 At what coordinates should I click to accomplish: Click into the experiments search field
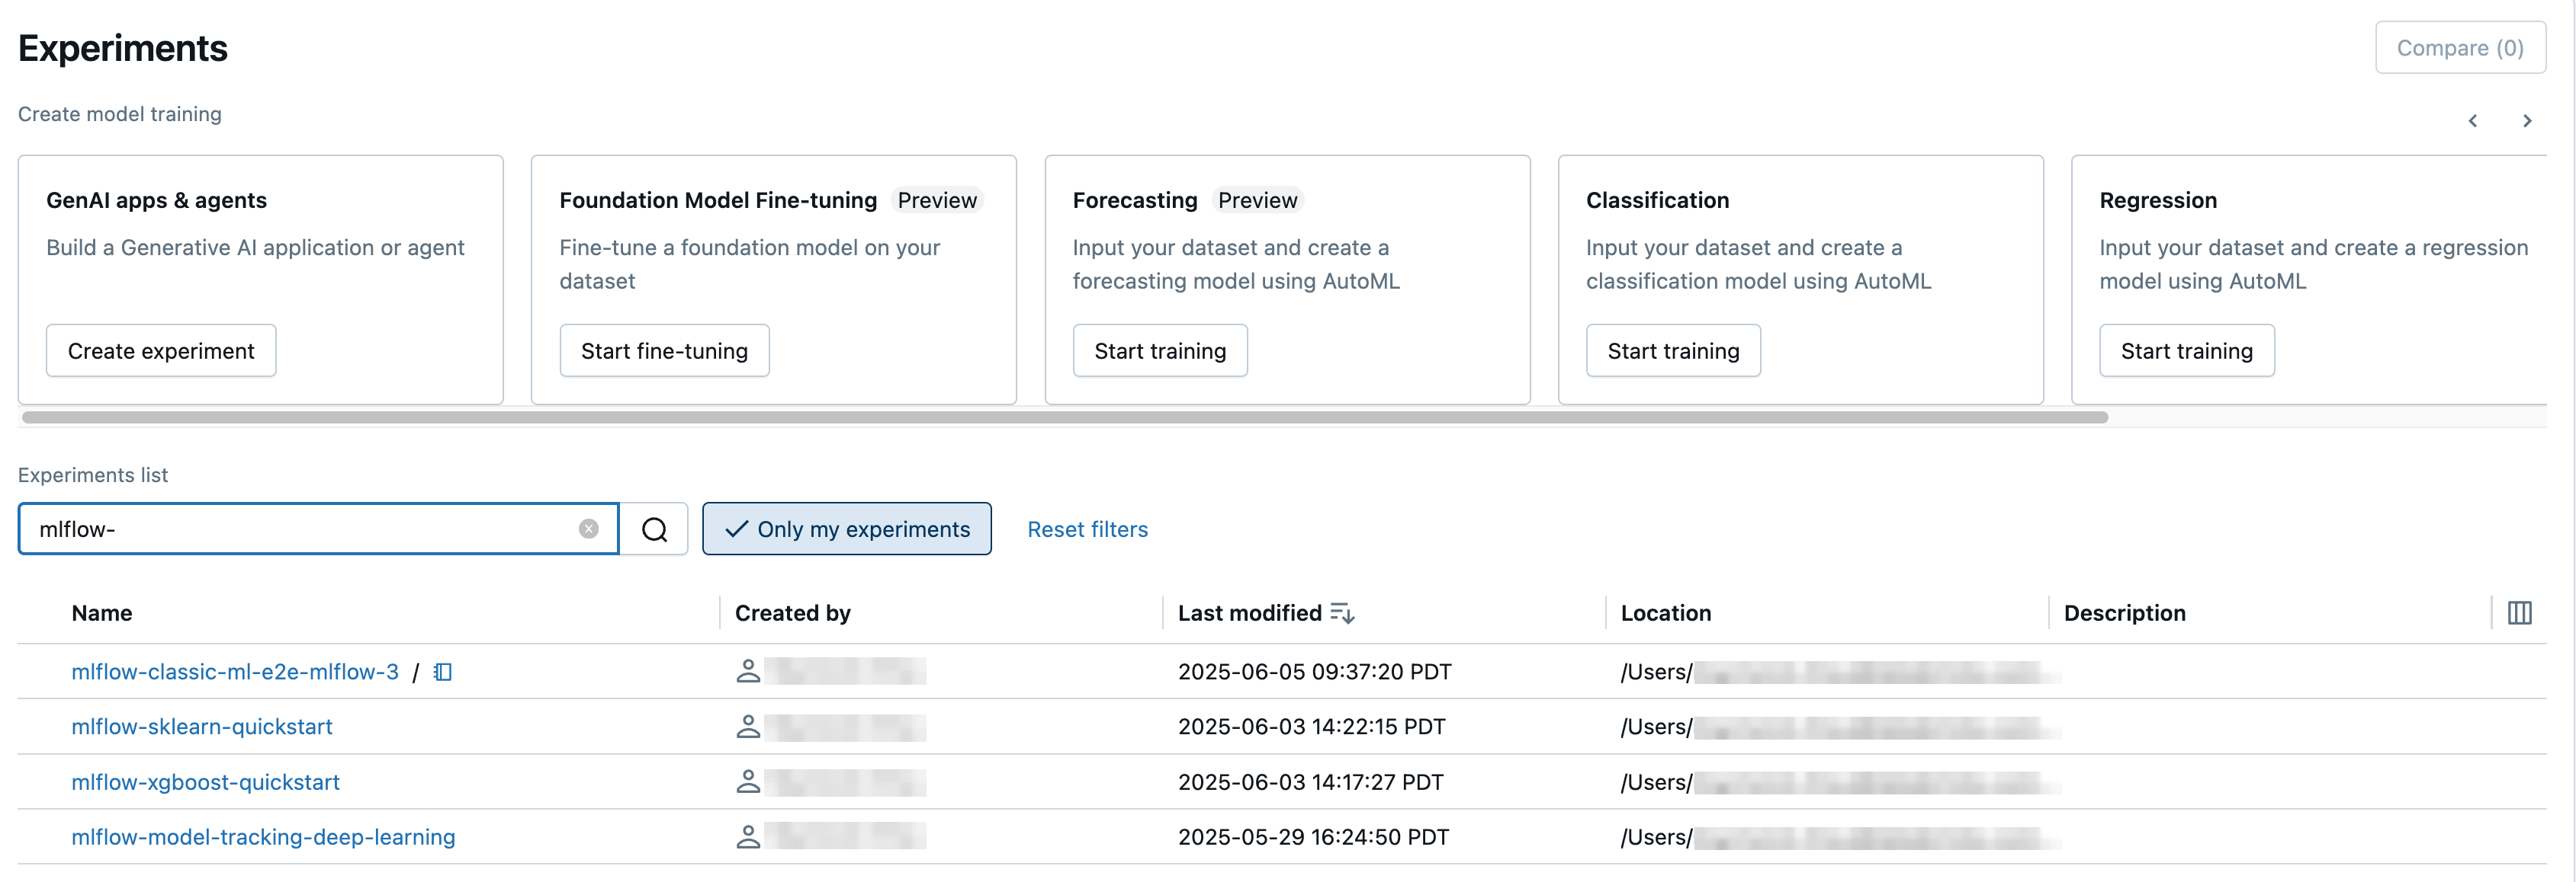click(300, 529)
